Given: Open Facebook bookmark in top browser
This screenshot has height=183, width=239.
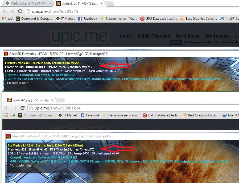Looking at the screenshot, I should pos(88,19).
